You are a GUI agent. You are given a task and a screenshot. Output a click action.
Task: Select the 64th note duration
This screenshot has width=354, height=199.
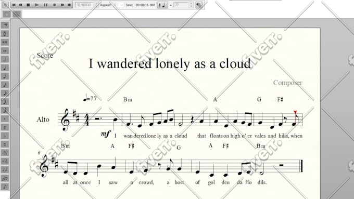pos(5,102)
